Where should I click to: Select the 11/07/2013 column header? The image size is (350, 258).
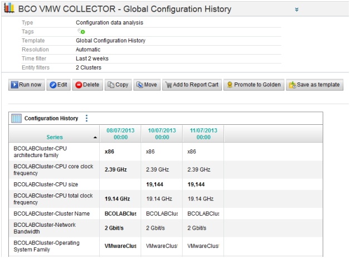pyautogui.click(x=203, y=133)
